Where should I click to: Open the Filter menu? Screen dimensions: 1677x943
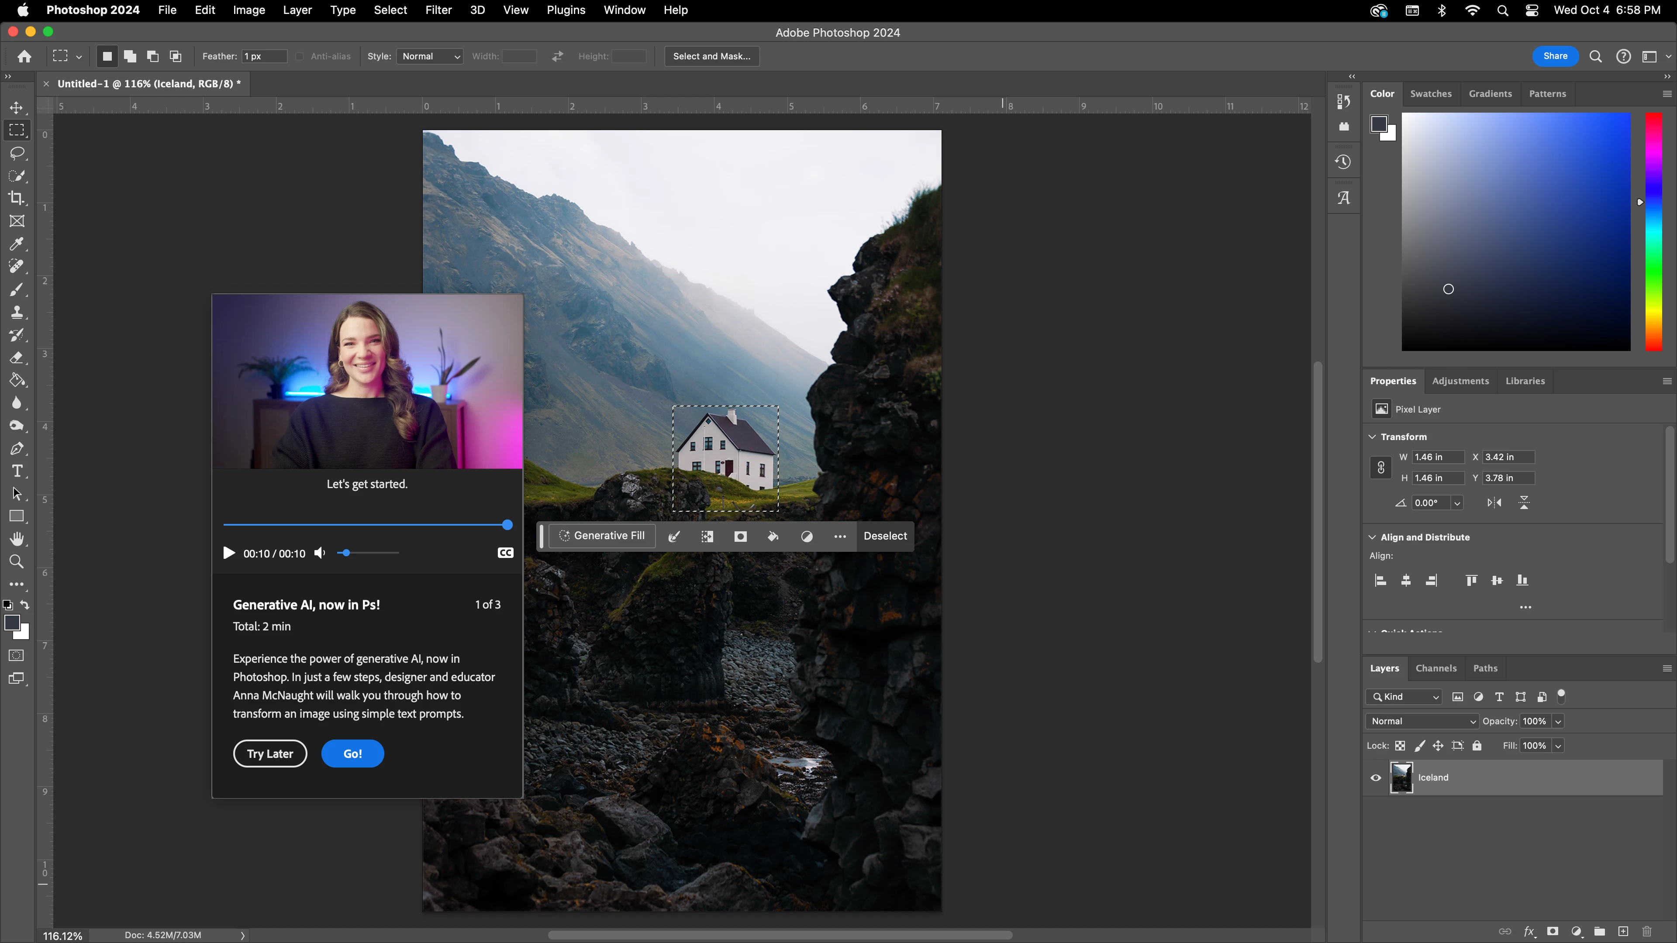438,10
